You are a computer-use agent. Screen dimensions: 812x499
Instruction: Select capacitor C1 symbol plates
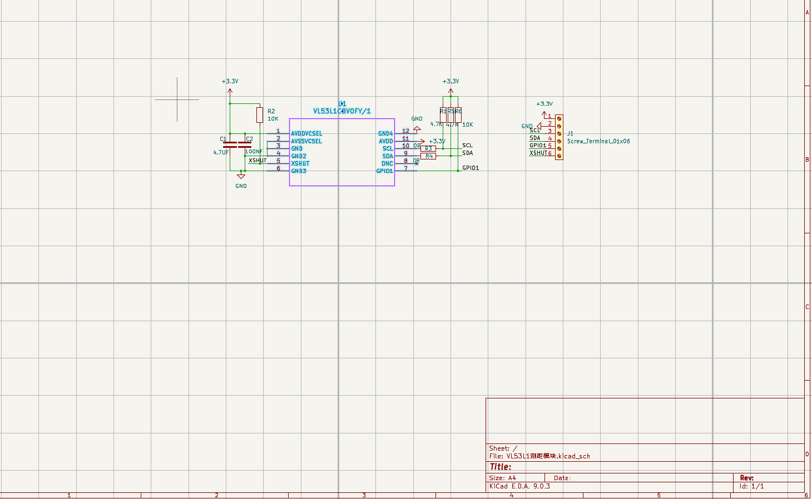(230, 144)
